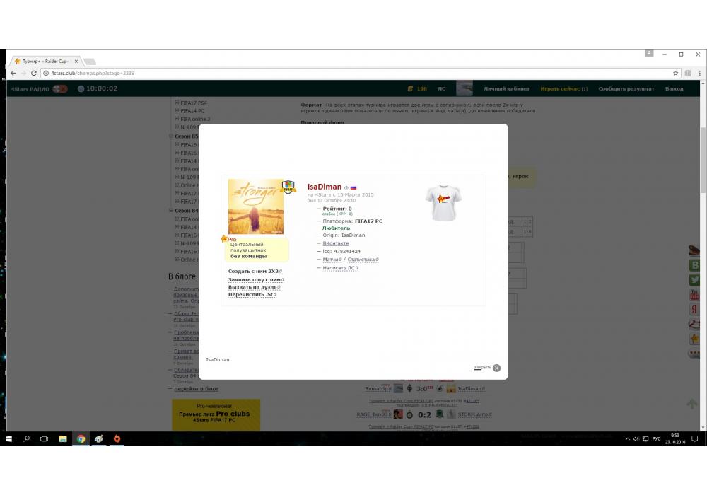Image resolution: width=707 pixels, height=495 pixels.
Task: Expand FIFA online 3 tree node
Action: (177, 119)
